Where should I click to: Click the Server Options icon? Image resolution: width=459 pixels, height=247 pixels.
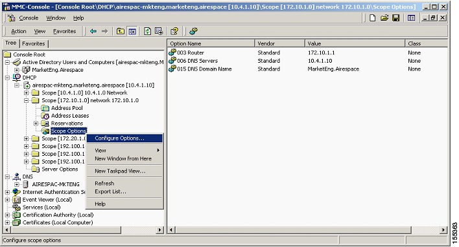point(36,169)
